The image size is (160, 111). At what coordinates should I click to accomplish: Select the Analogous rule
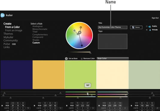coord(37,26)
